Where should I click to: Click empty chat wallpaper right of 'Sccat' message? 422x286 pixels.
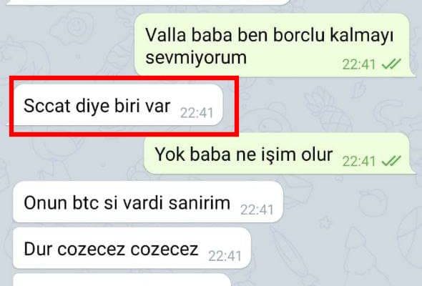coord(323,107)
